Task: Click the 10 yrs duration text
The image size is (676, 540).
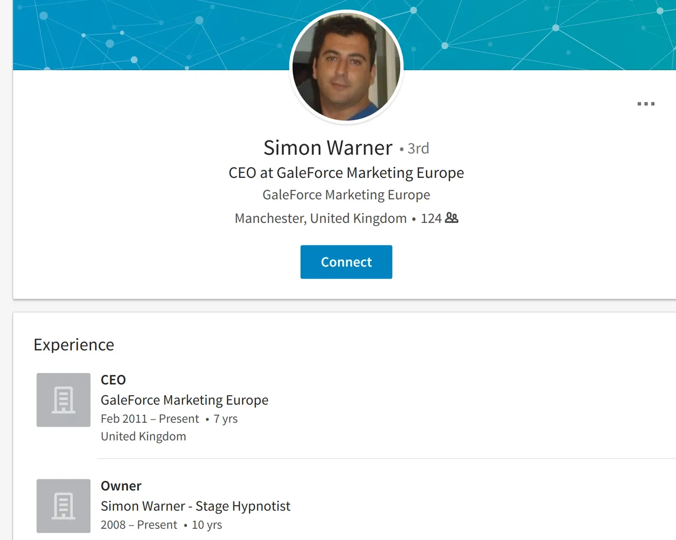Action: [x=207, y=525]
